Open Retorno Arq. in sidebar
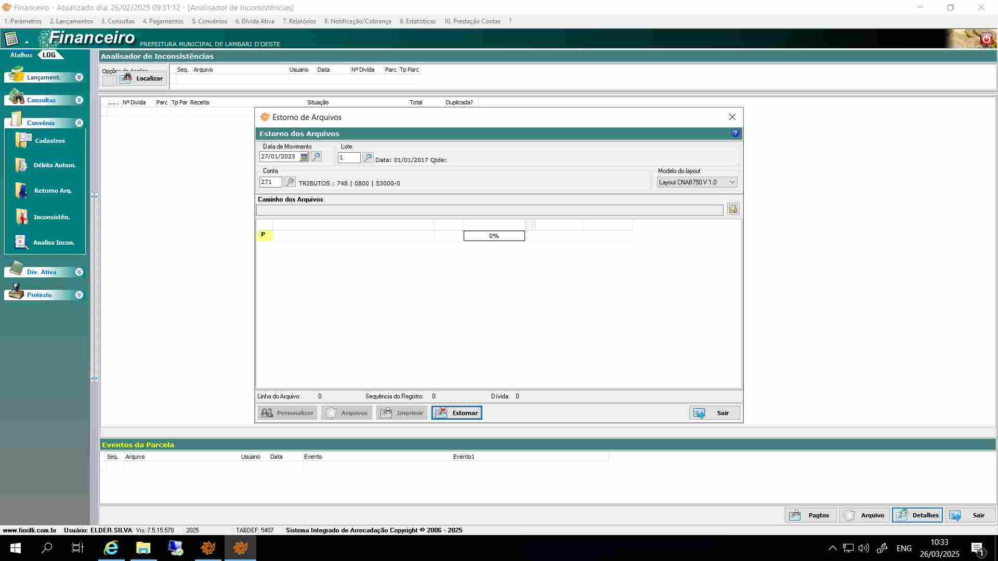This screenshot has height=561, width=998. (x=22, y=191)
